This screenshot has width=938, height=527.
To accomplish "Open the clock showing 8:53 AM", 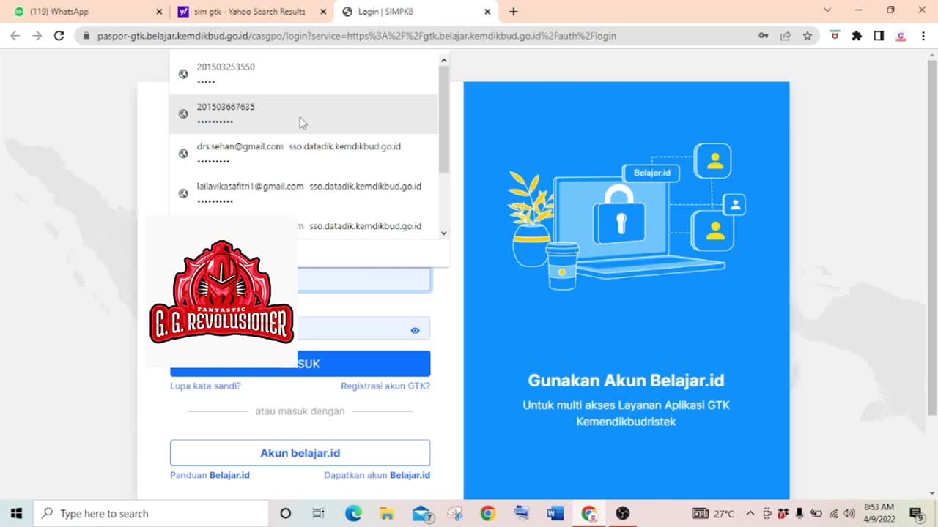I will click(879, 513).
